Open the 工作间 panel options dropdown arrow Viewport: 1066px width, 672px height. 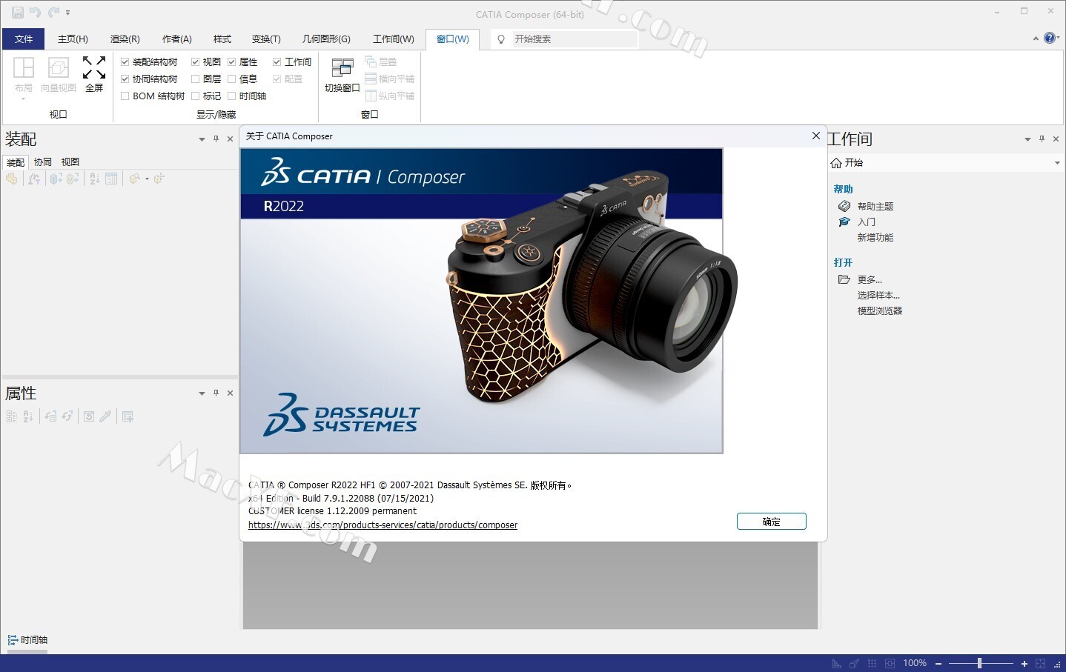[x=1027, y=139]
